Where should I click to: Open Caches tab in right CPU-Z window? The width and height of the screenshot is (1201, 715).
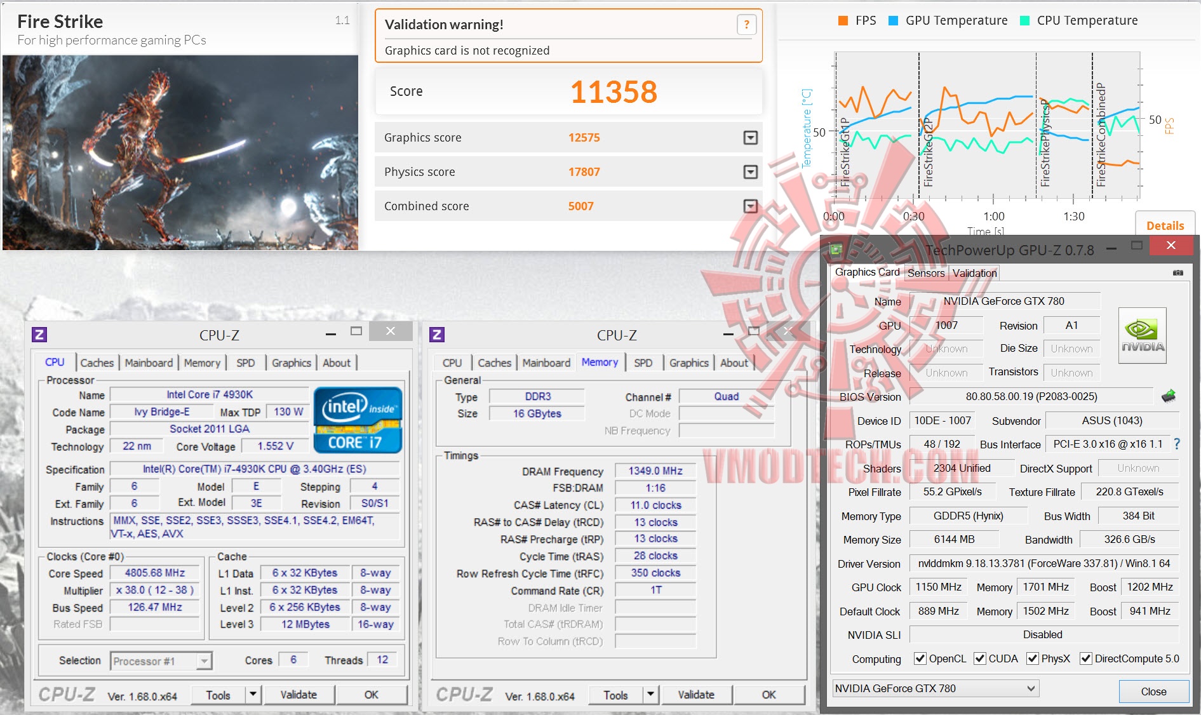click(495, 363)
